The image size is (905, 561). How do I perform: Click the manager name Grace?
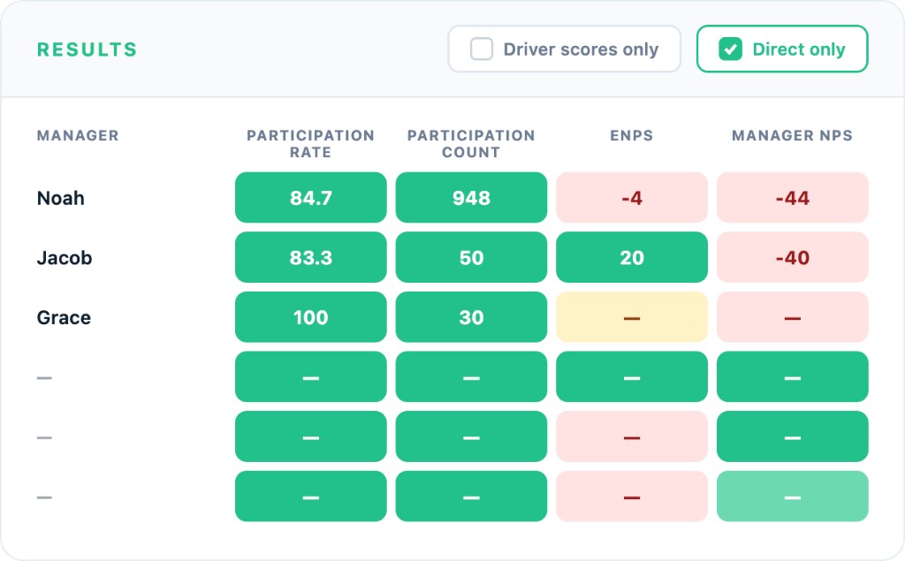pyautogui.click(x=64, y=317)
